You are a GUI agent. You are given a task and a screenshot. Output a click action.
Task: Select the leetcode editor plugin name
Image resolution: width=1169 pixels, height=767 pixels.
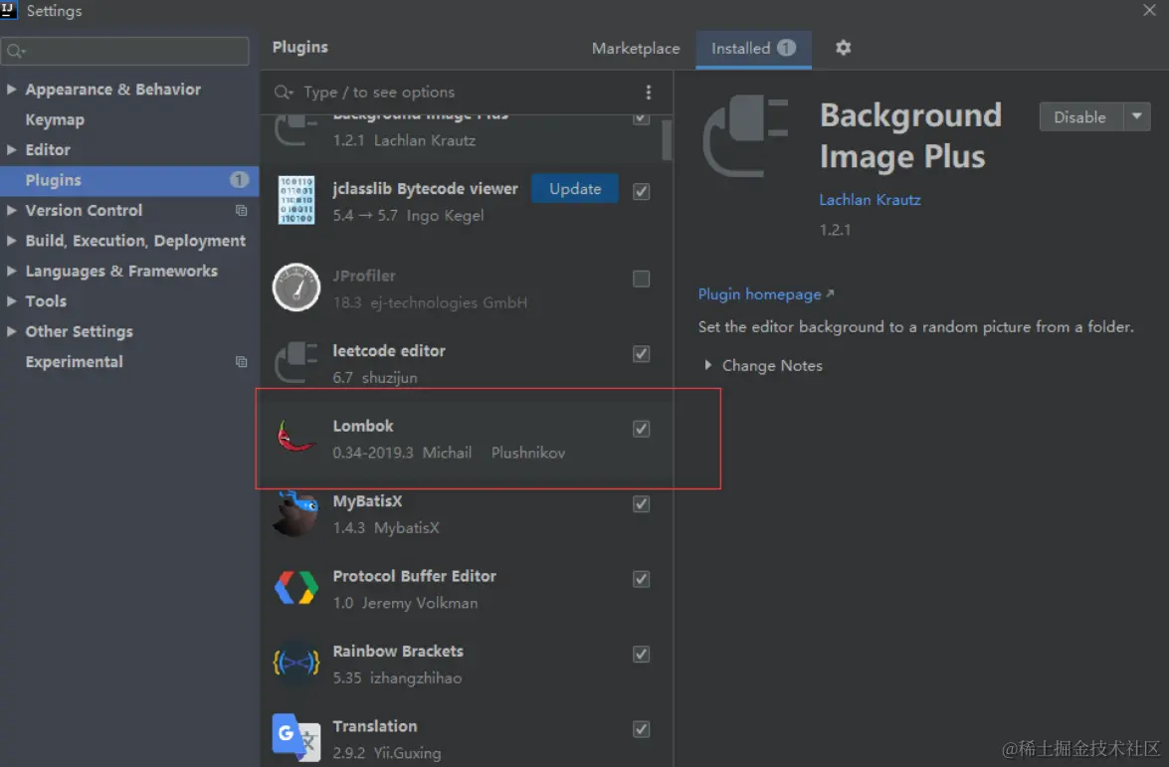(388, 350)
